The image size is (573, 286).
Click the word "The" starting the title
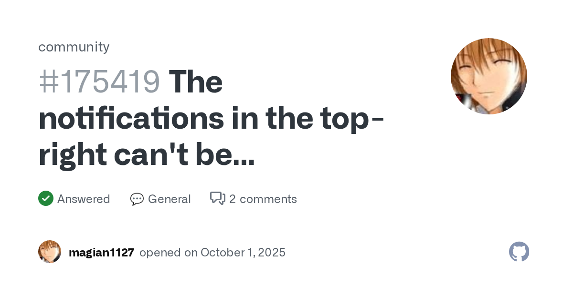(x=196, y=82)
